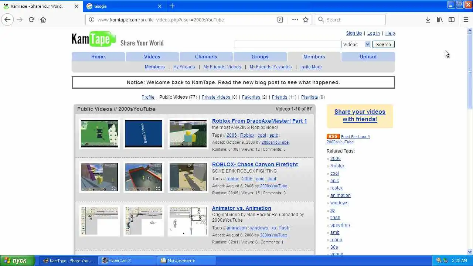Click the Search button next to Videos dropdown
Image resolution: width=473 pixels, height=266 pixels.
(x=383, y=44)
